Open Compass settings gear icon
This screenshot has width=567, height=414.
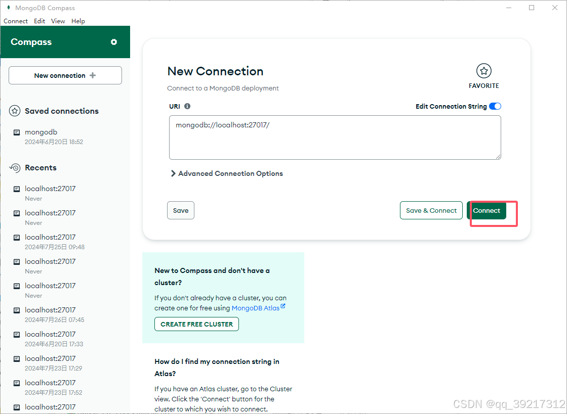pos(114,42)
